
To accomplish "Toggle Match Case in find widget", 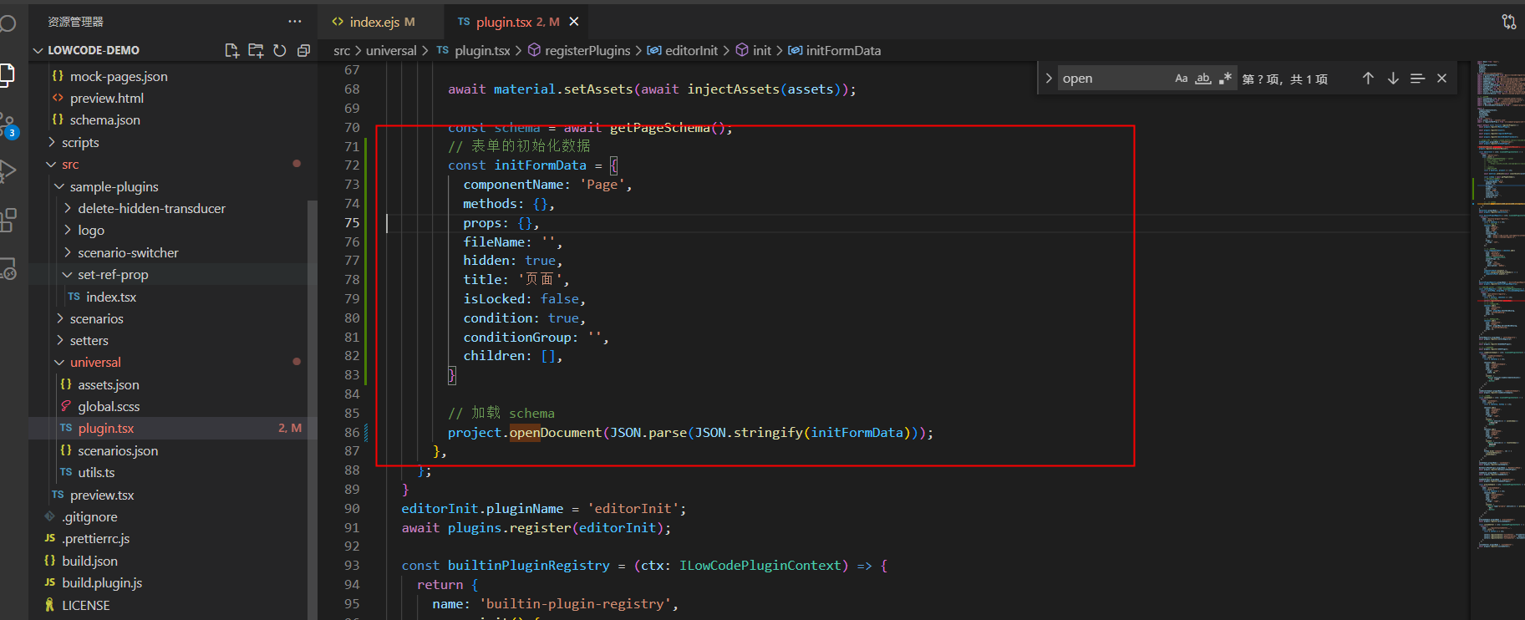I will click(x=1182, y=79).
